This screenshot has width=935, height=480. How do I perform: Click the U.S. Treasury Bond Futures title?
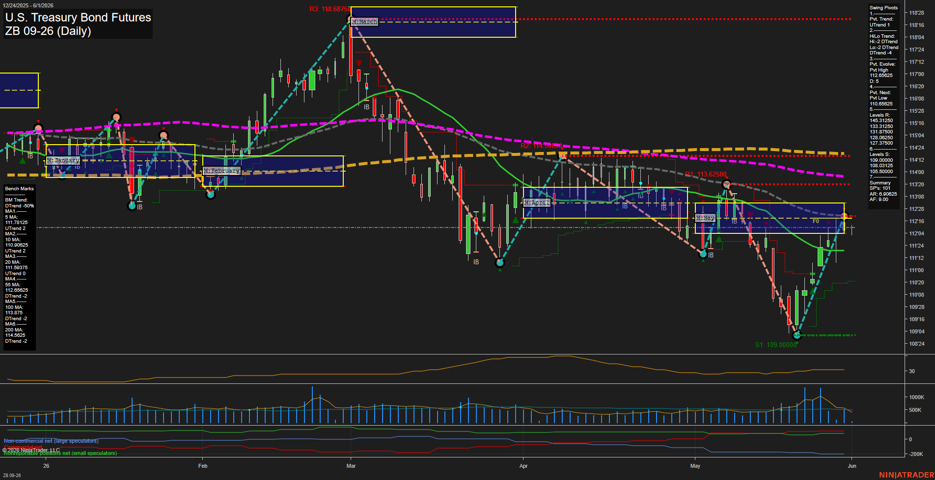point(78,18)
